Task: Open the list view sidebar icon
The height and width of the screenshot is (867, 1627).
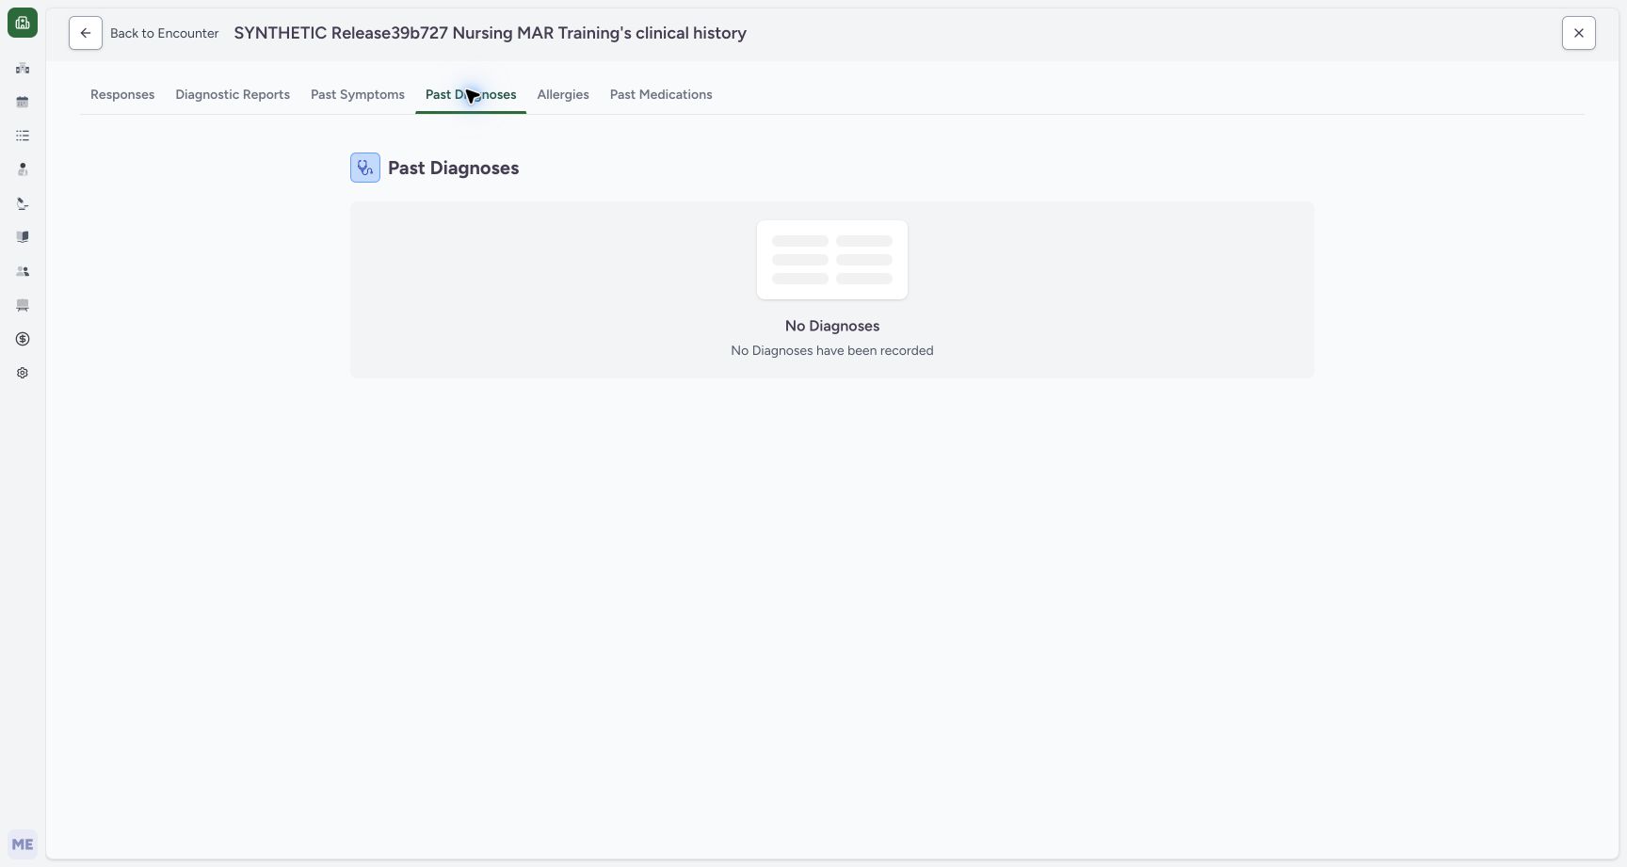Action: pos(23,136)
